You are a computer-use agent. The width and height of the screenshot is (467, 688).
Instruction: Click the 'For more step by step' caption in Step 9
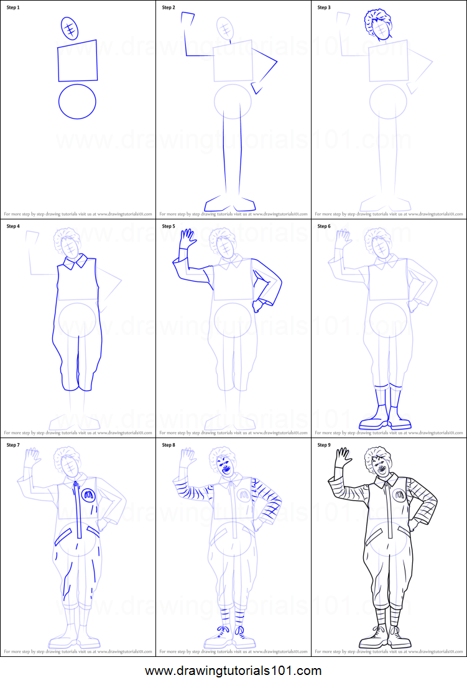(x=389, y=651)
